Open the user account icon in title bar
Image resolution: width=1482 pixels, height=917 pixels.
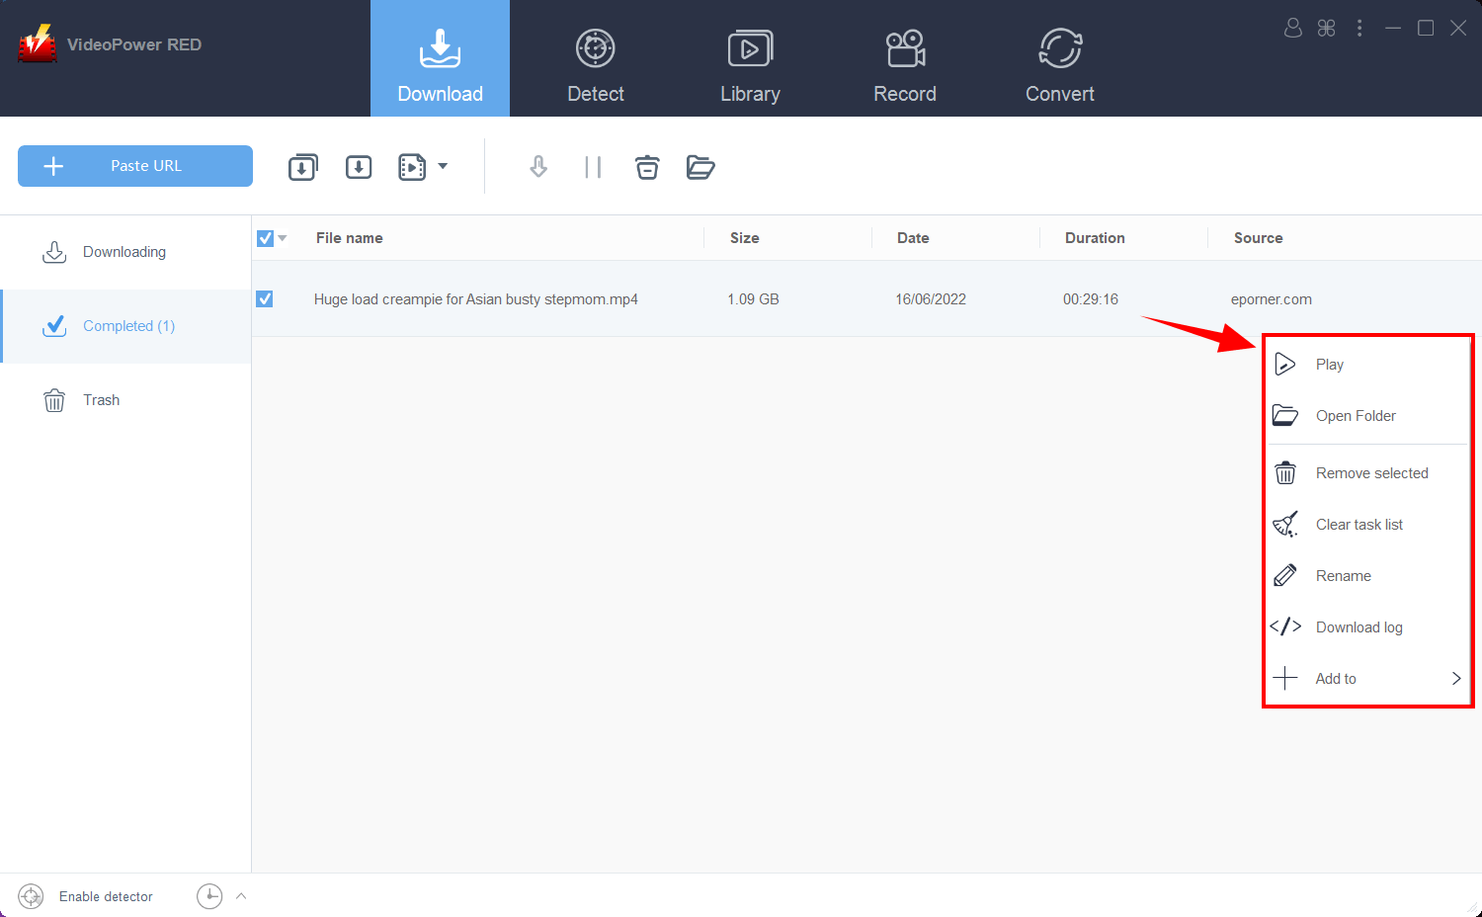(1292, 28)
